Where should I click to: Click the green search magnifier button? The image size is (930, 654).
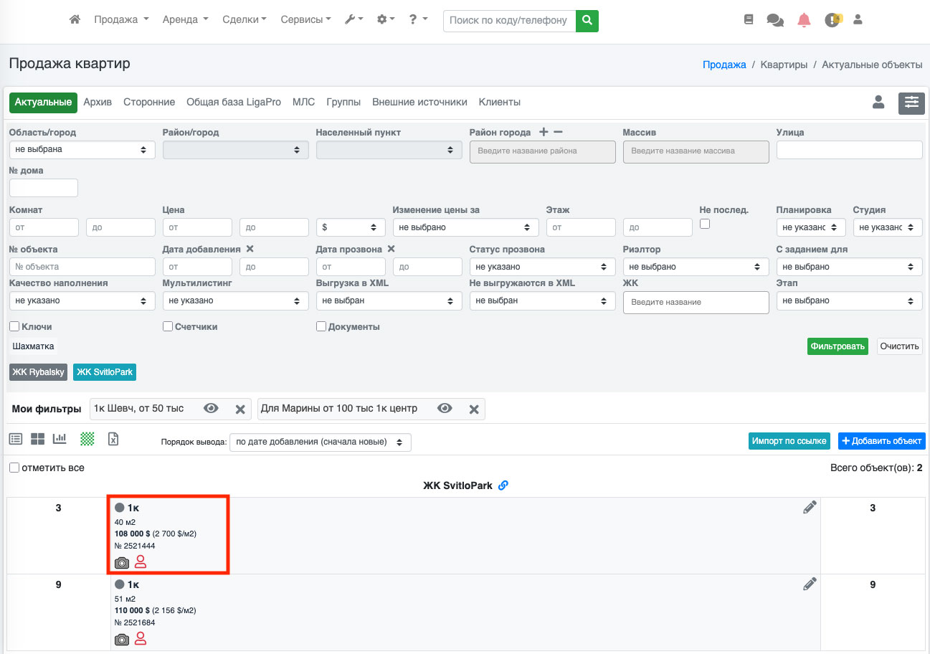(587, 21)
